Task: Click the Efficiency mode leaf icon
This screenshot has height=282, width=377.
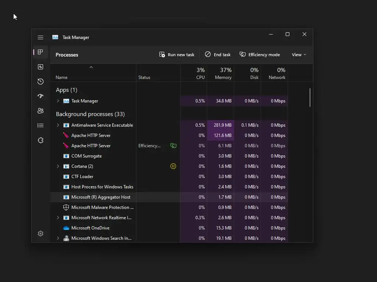Action: 243,54
